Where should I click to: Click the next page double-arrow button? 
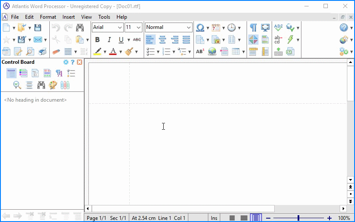(x=350, y=202)
